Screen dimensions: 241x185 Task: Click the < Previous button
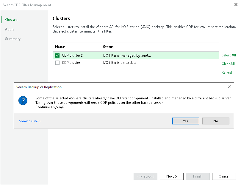click(x=145, y=176)
